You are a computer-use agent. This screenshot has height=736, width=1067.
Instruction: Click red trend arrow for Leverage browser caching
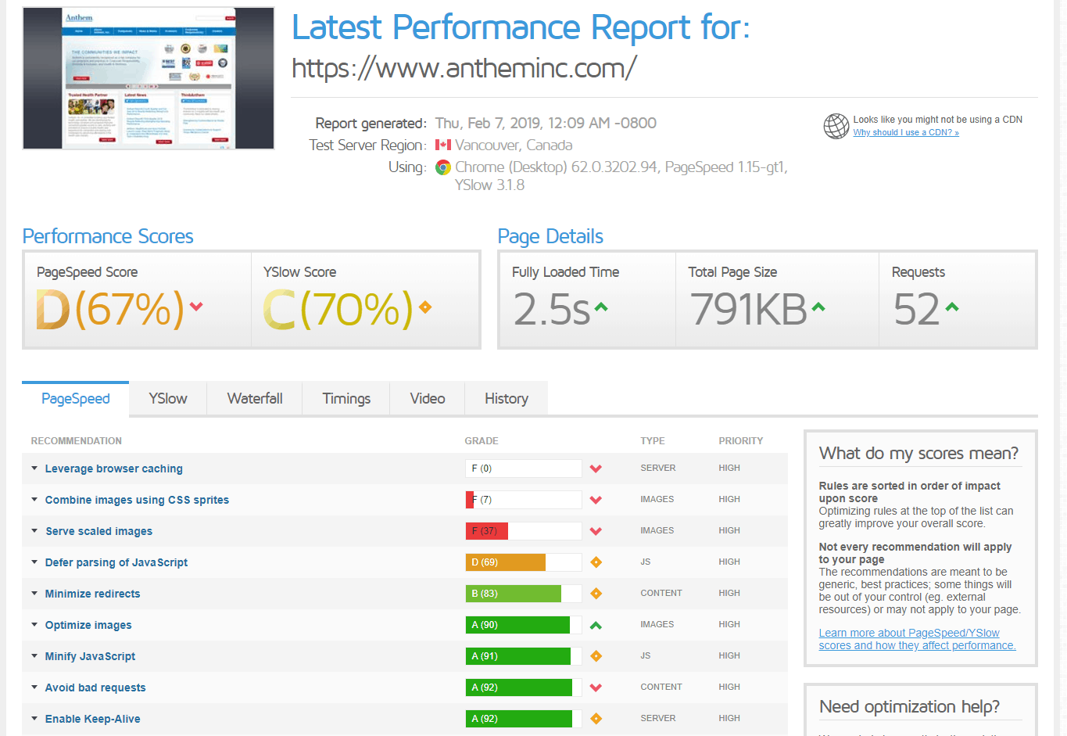pos(596,469)
